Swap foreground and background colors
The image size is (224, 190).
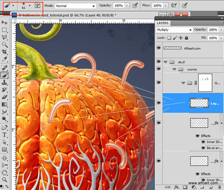[x=7, y=186]
